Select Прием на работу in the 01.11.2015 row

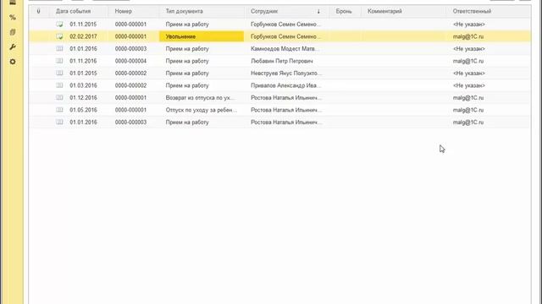coord(187,24)
